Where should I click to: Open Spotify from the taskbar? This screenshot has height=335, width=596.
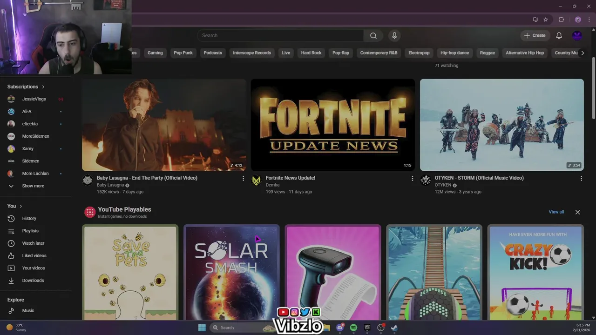tap(353, 328)
